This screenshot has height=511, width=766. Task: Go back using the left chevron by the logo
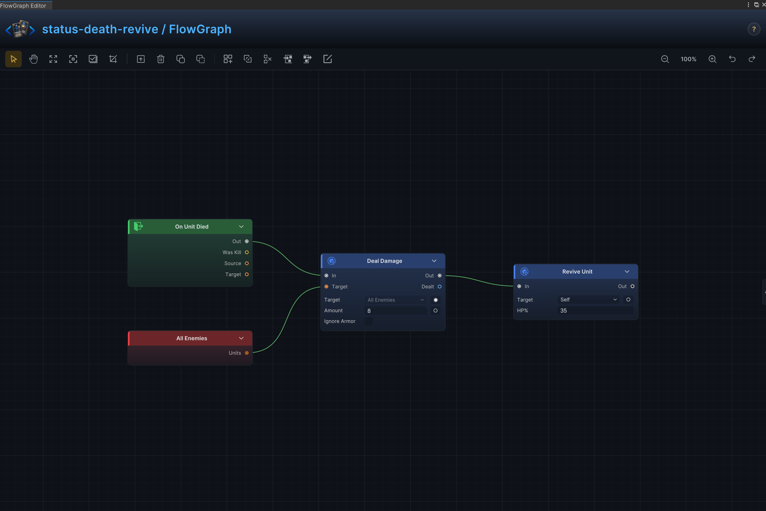(8, 30)
